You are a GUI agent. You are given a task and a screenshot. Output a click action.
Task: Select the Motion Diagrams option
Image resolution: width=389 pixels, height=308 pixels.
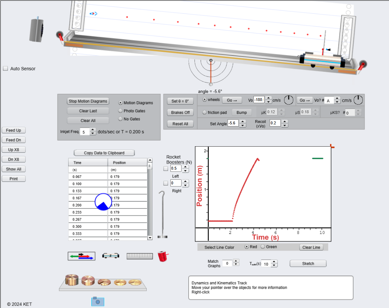click(x=120, y=103)
